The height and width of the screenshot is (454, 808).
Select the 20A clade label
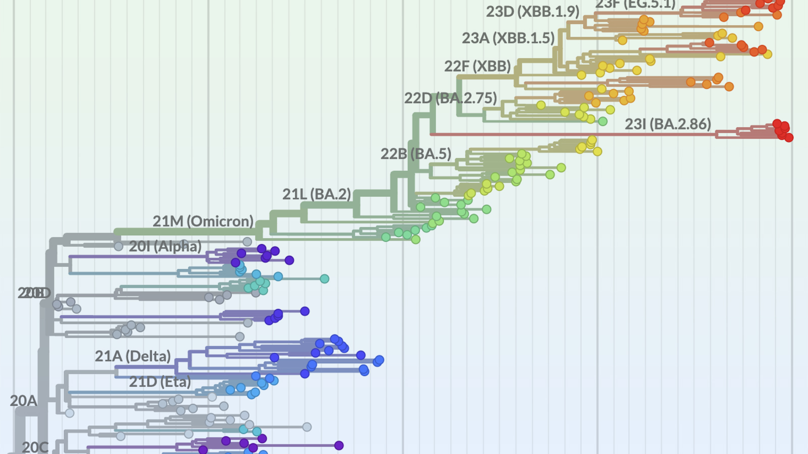pos(23,401)
